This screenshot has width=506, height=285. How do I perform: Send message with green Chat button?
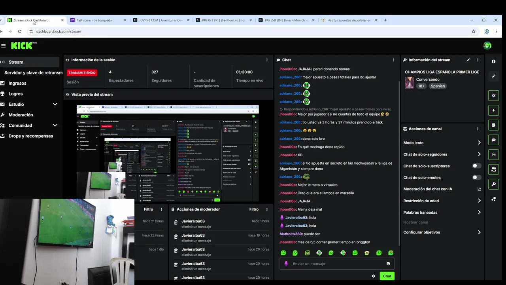pyautogui.click(x=387, y=276)
